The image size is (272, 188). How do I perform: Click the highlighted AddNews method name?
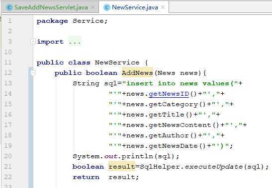pyautogui.click(x=137, y=73)
